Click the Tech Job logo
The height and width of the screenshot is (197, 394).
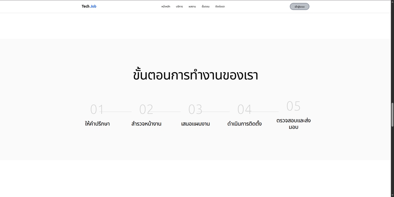[89, 6]
